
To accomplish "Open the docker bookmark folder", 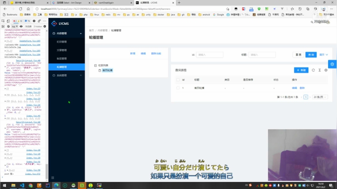I will pos(159,15).
